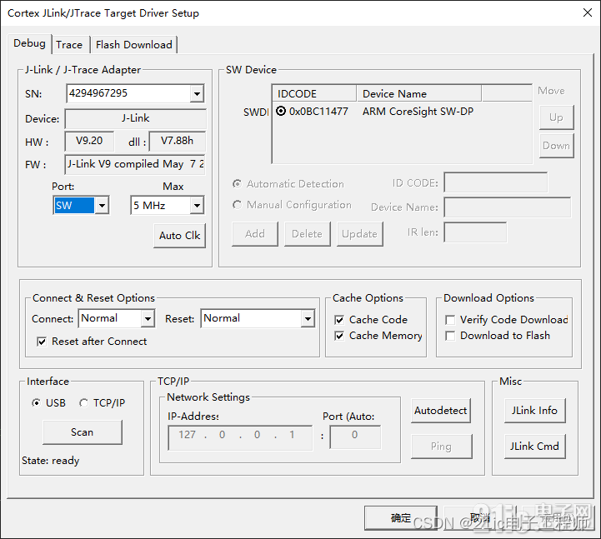Click the FW J-Link V9 compiled field
Image resolution: width=601 pixels, height=539 pixels.
(x=135, y=164)
